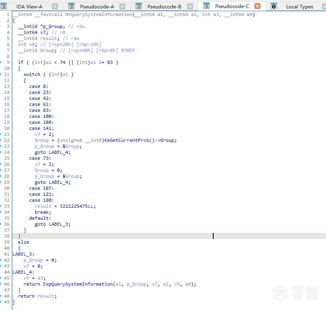
Task: Click 'v9 = a3;' statement
Action: pyautogui.click(x=35, y=278)
